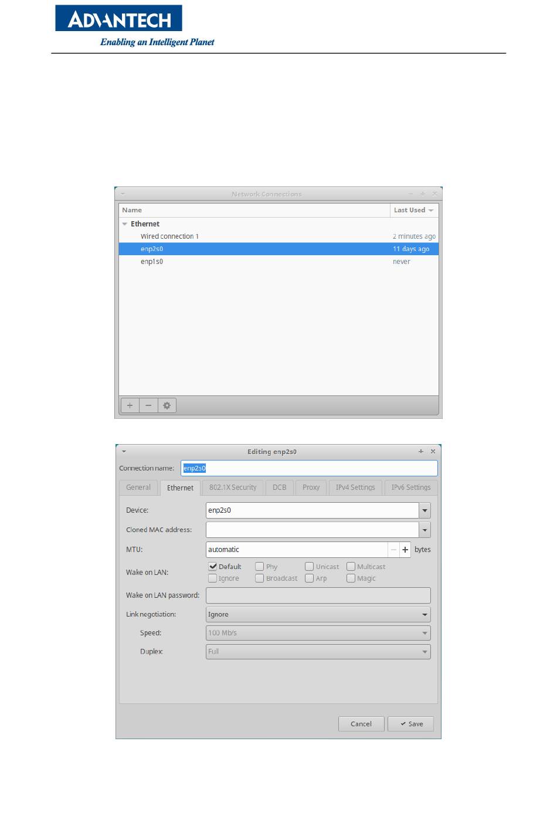The width and height of the screenshot is (557, 826).
Task: Expand the Cloned MAC address dropdown
Action: point(425,530)
